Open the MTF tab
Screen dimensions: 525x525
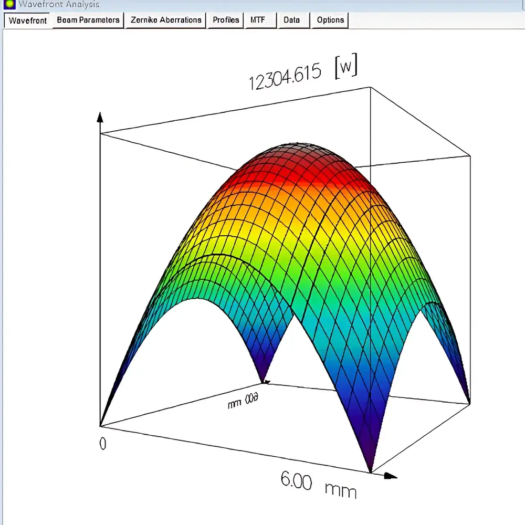(261, 20)
